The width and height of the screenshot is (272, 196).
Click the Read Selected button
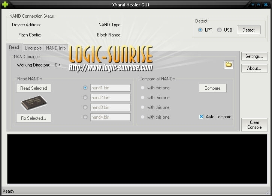34,88
